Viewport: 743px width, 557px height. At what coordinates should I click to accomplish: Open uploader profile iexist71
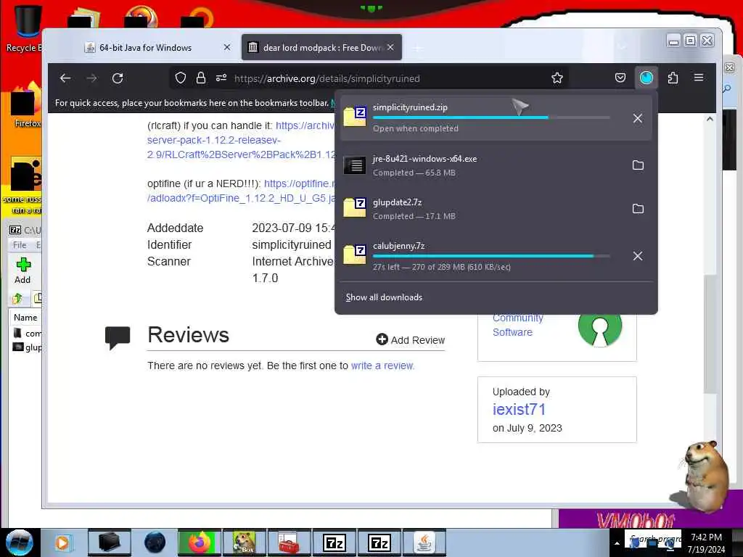[x=519, y=409]
